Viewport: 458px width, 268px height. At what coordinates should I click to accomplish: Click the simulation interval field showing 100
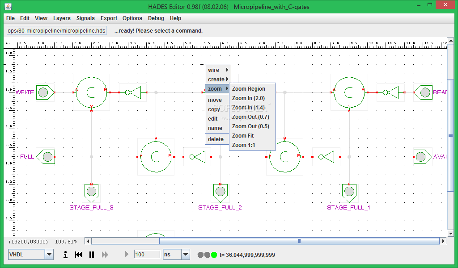147,254
